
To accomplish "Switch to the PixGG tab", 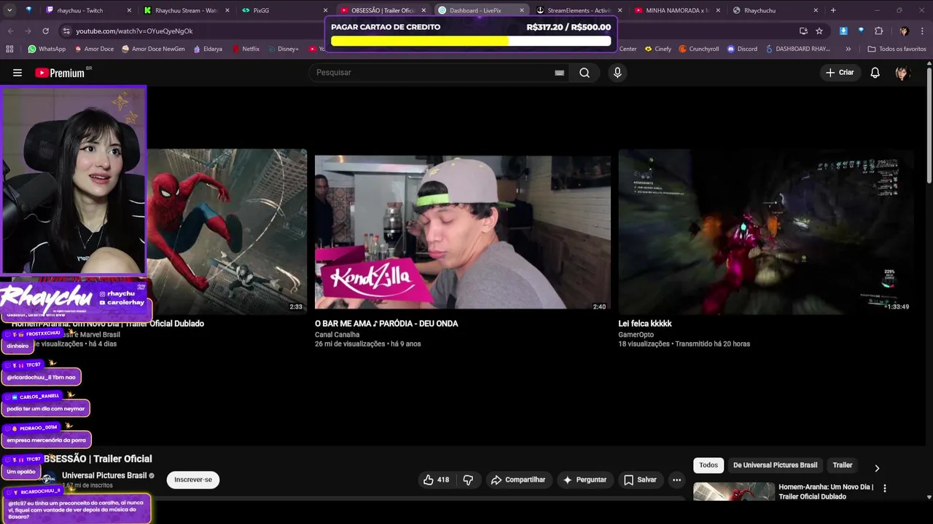I will click(x=261, y=10).
